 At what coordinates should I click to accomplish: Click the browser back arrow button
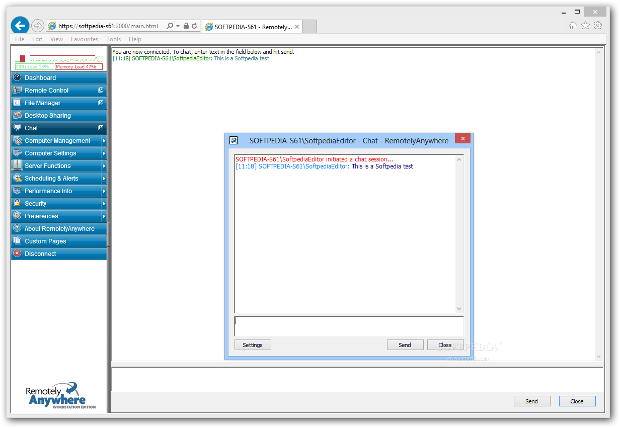tap(20, 25)
